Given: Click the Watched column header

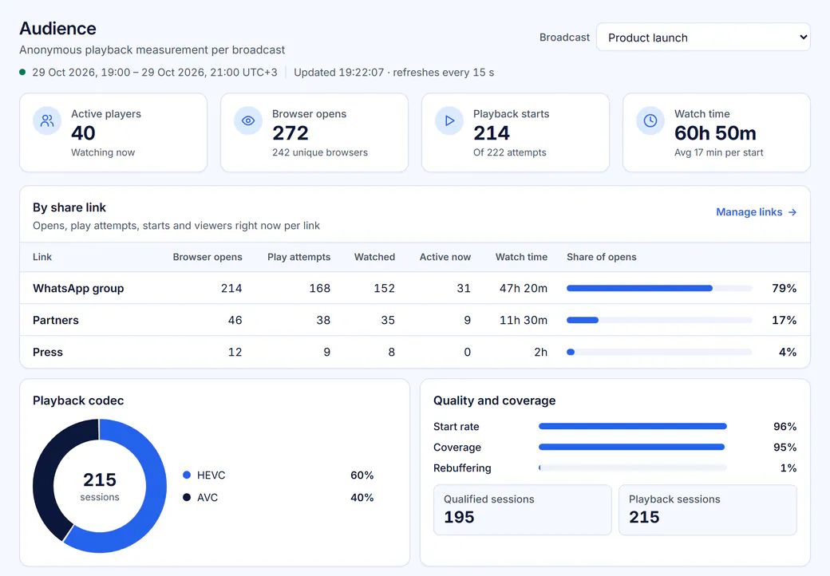Looking at the screenshot, I should (x=374, y=257).
